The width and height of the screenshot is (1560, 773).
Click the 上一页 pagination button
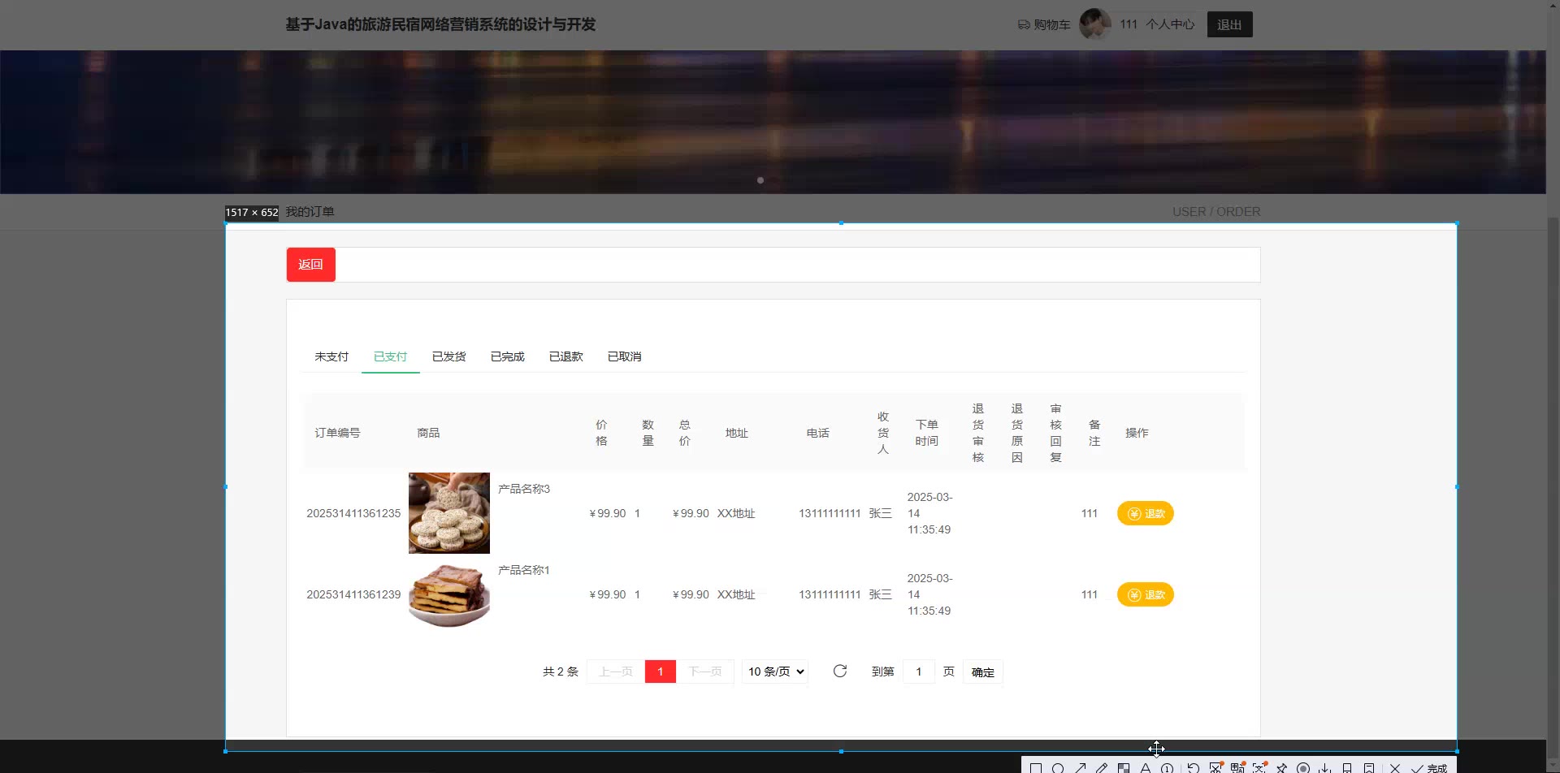pos(615,672)
